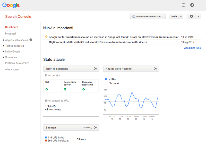Click the red URL indicizzati legend square
Image resolution: width=206 pixels, height=144 pixels.
click(x=46, y=141)
